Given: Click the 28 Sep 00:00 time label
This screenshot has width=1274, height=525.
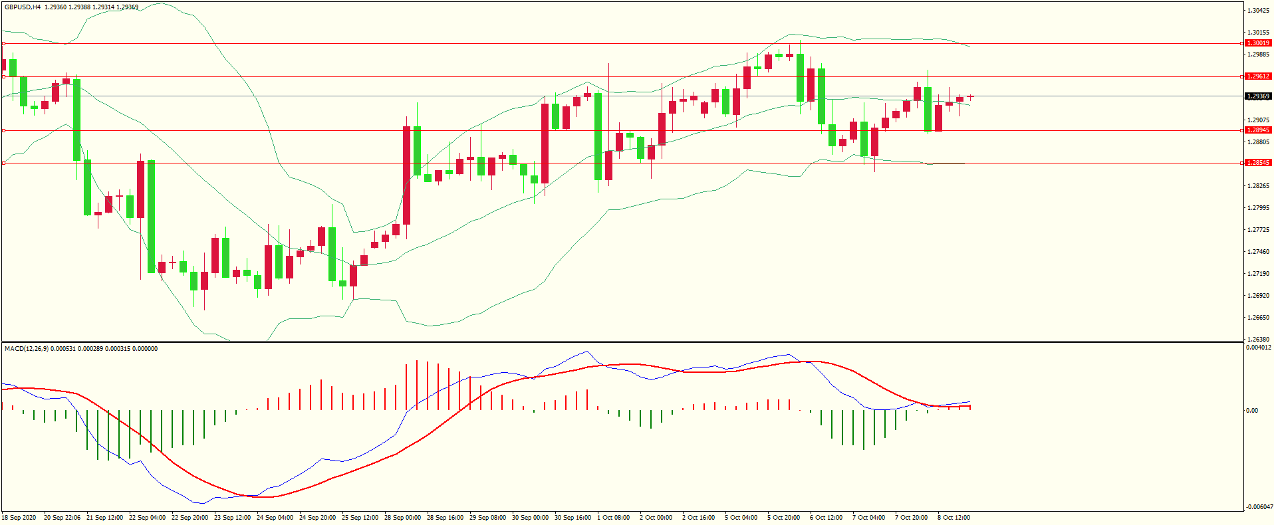Looking at the screenshot, I should [x=403, y=518].
